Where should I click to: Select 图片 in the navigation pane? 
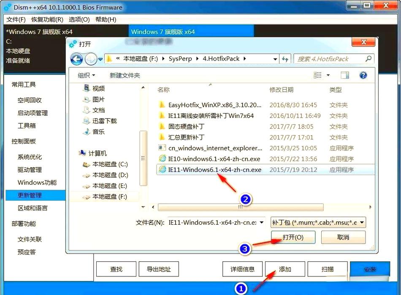tap(94, 99)
